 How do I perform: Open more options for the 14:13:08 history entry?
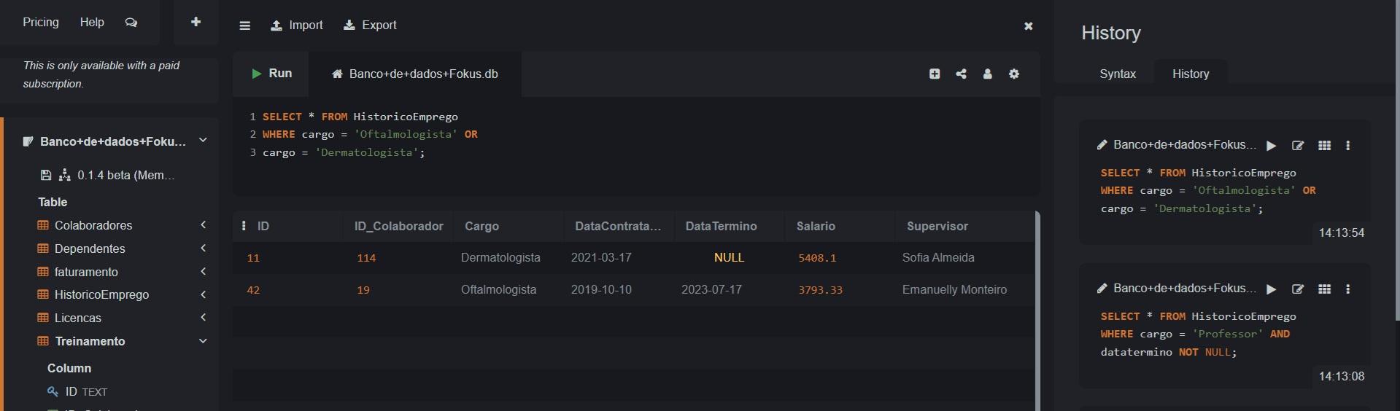pyautogui.click(x=1348, y=289)
